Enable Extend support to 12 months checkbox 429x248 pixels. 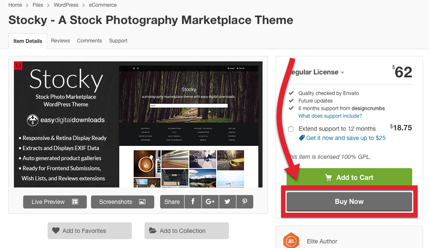291,129
